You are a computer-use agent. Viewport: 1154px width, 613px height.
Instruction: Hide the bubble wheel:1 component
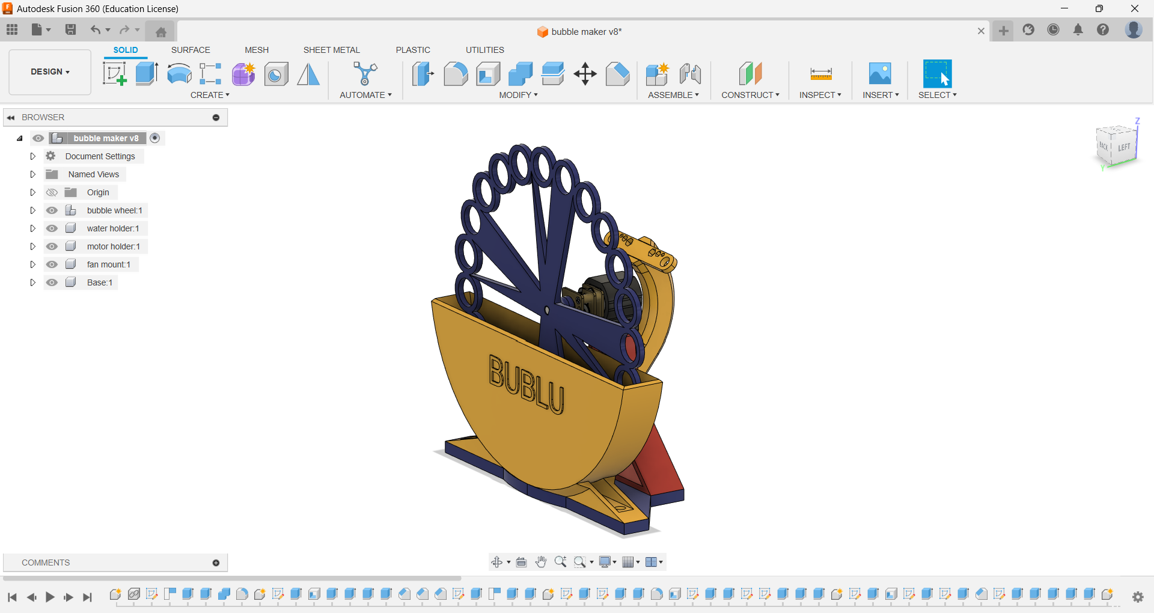[x=52, y=210]
